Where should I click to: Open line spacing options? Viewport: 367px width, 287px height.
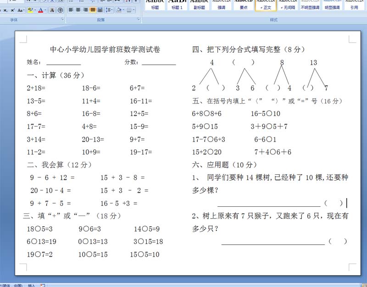[x=109, y=10]
